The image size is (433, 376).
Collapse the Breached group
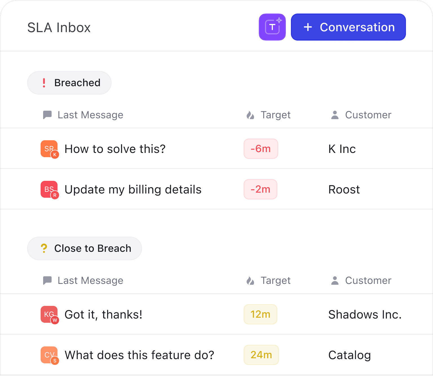coord(69,83)
